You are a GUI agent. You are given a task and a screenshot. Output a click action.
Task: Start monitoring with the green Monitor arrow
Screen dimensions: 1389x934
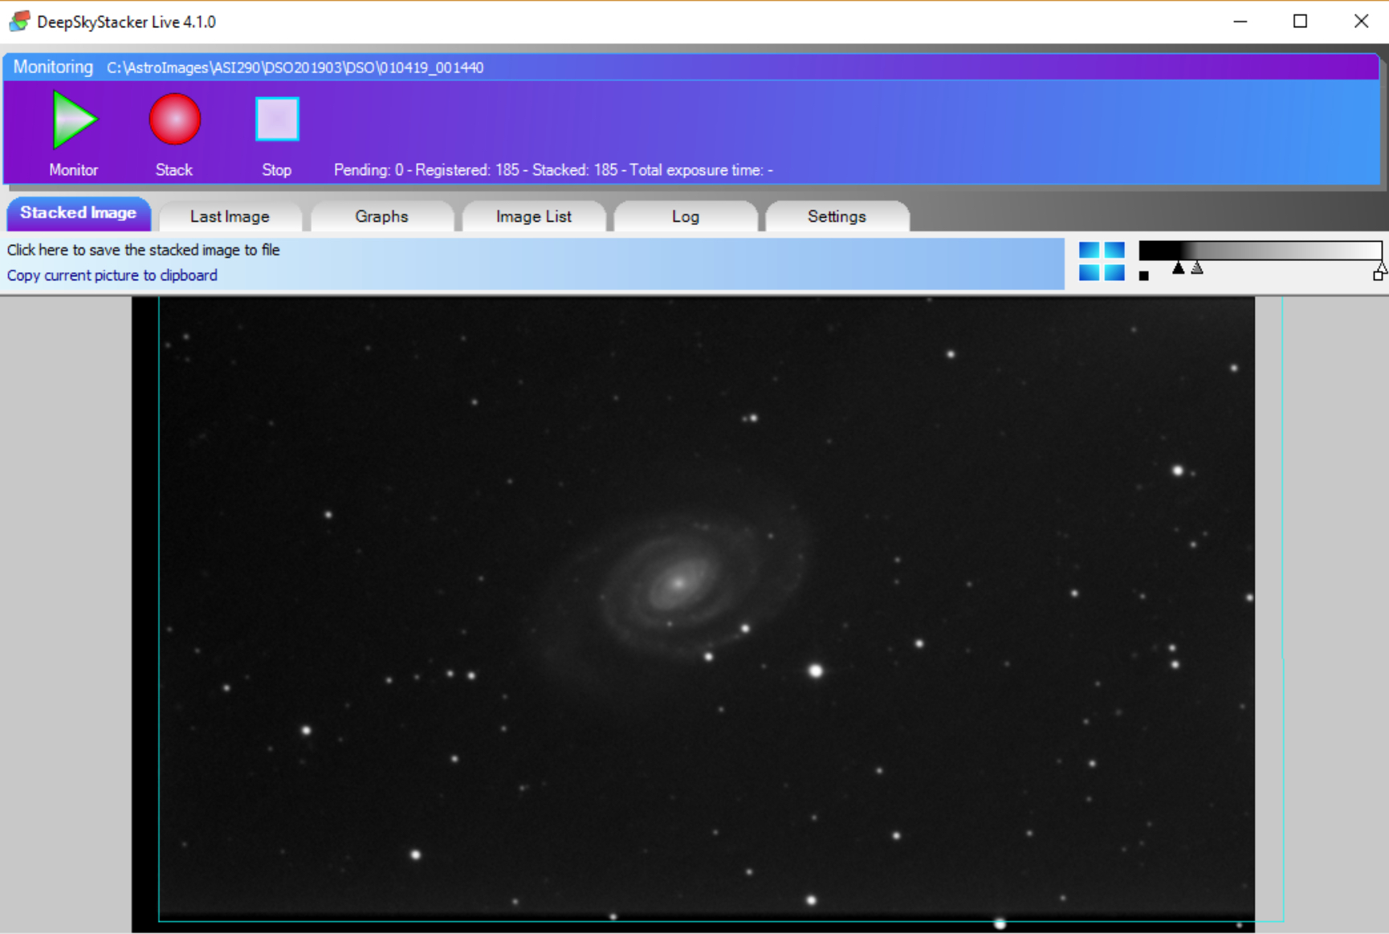74,120
